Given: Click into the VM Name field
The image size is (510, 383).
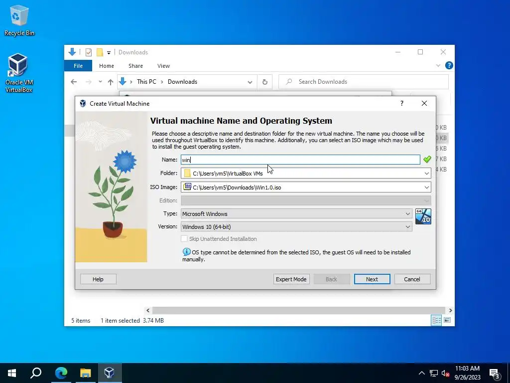Looking at the screenshot, I should click(x=300, y=160).
